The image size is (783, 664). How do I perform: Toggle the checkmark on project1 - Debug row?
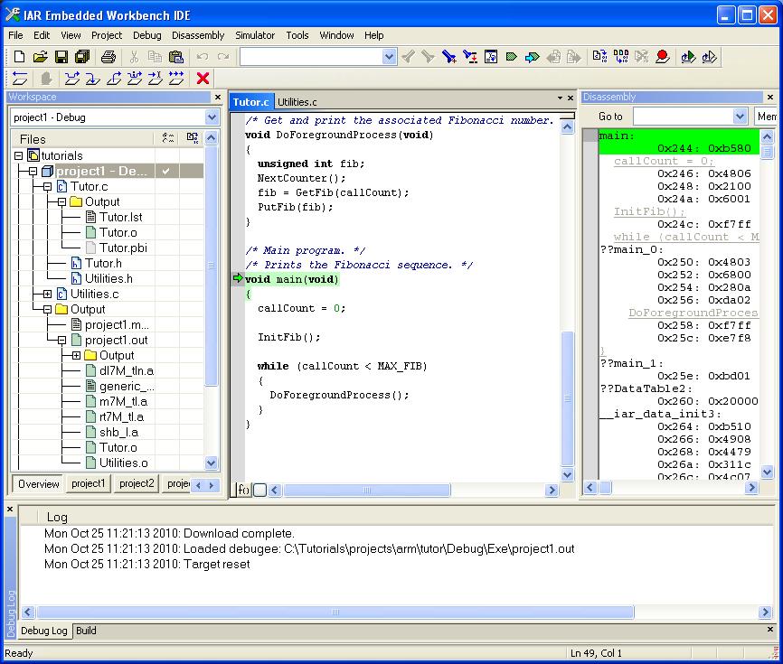pyautogui.click(x=165, y=171)
